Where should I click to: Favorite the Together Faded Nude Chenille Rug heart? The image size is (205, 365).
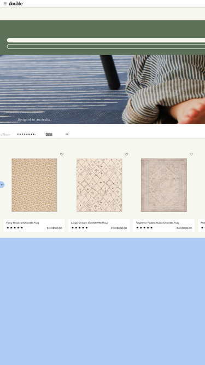click(191, 154)
